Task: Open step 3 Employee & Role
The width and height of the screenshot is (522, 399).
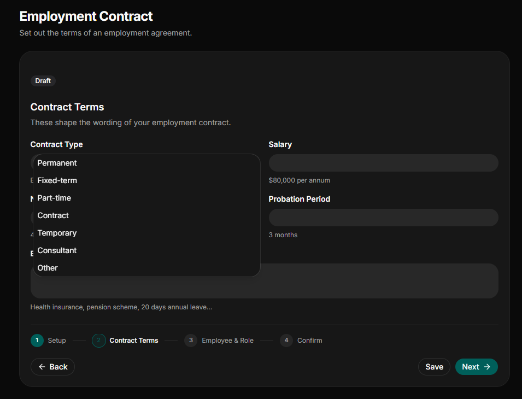Action: tap(219, 341)
